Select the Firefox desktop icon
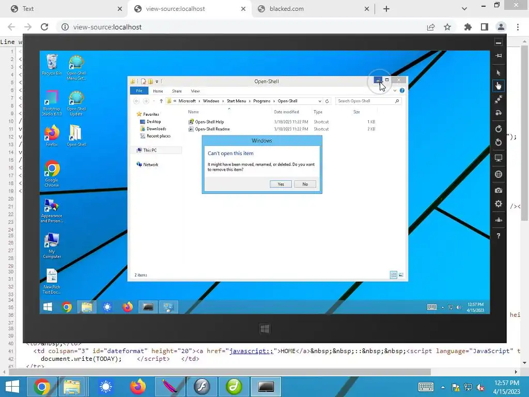Screen dimensions: 529x397 tap(52, 136)
